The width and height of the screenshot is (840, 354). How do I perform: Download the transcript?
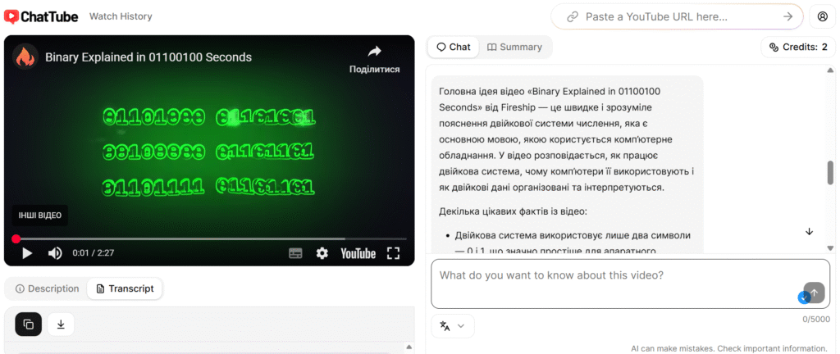click(x=61, y=324)
